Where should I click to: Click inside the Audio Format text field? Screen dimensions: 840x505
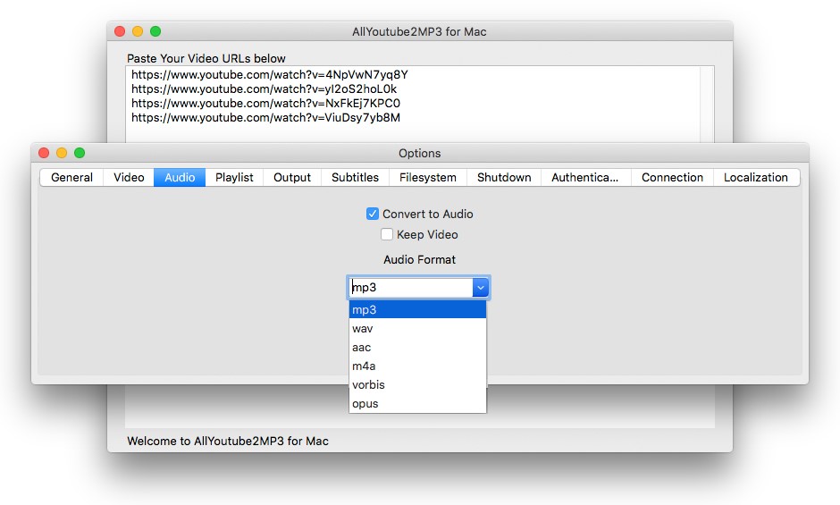tap(411, 287)
